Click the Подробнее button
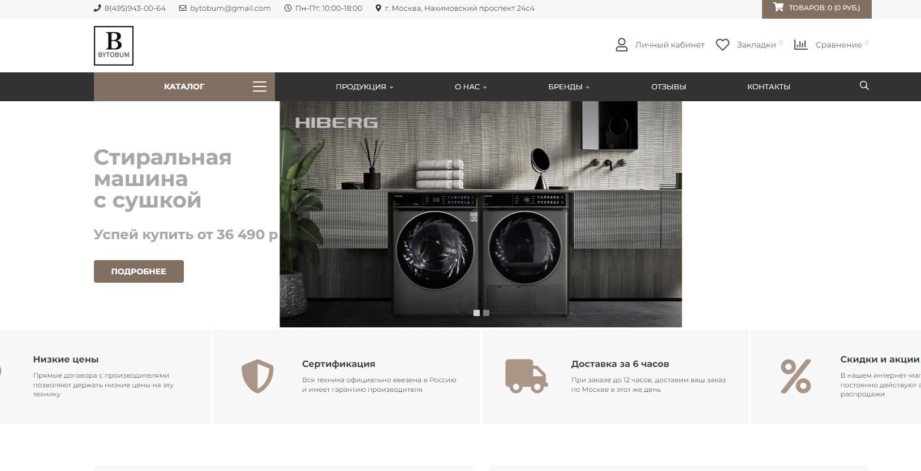Screen dimensions: 921x471 click(x=139, y=271)
